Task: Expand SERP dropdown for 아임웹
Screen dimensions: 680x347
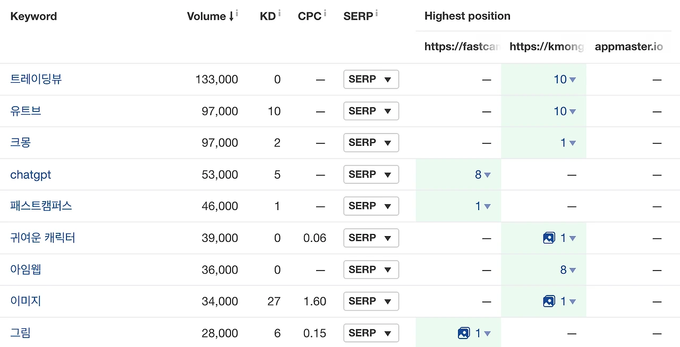Action: point(371,270)
